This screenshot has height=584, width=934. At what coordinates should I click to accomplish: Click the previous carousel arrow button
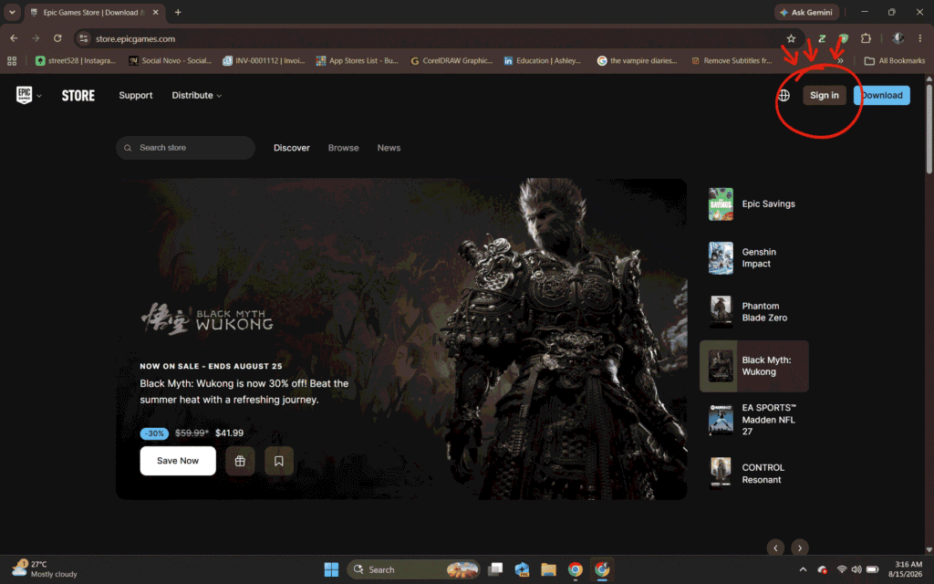[x=775, y=547]
